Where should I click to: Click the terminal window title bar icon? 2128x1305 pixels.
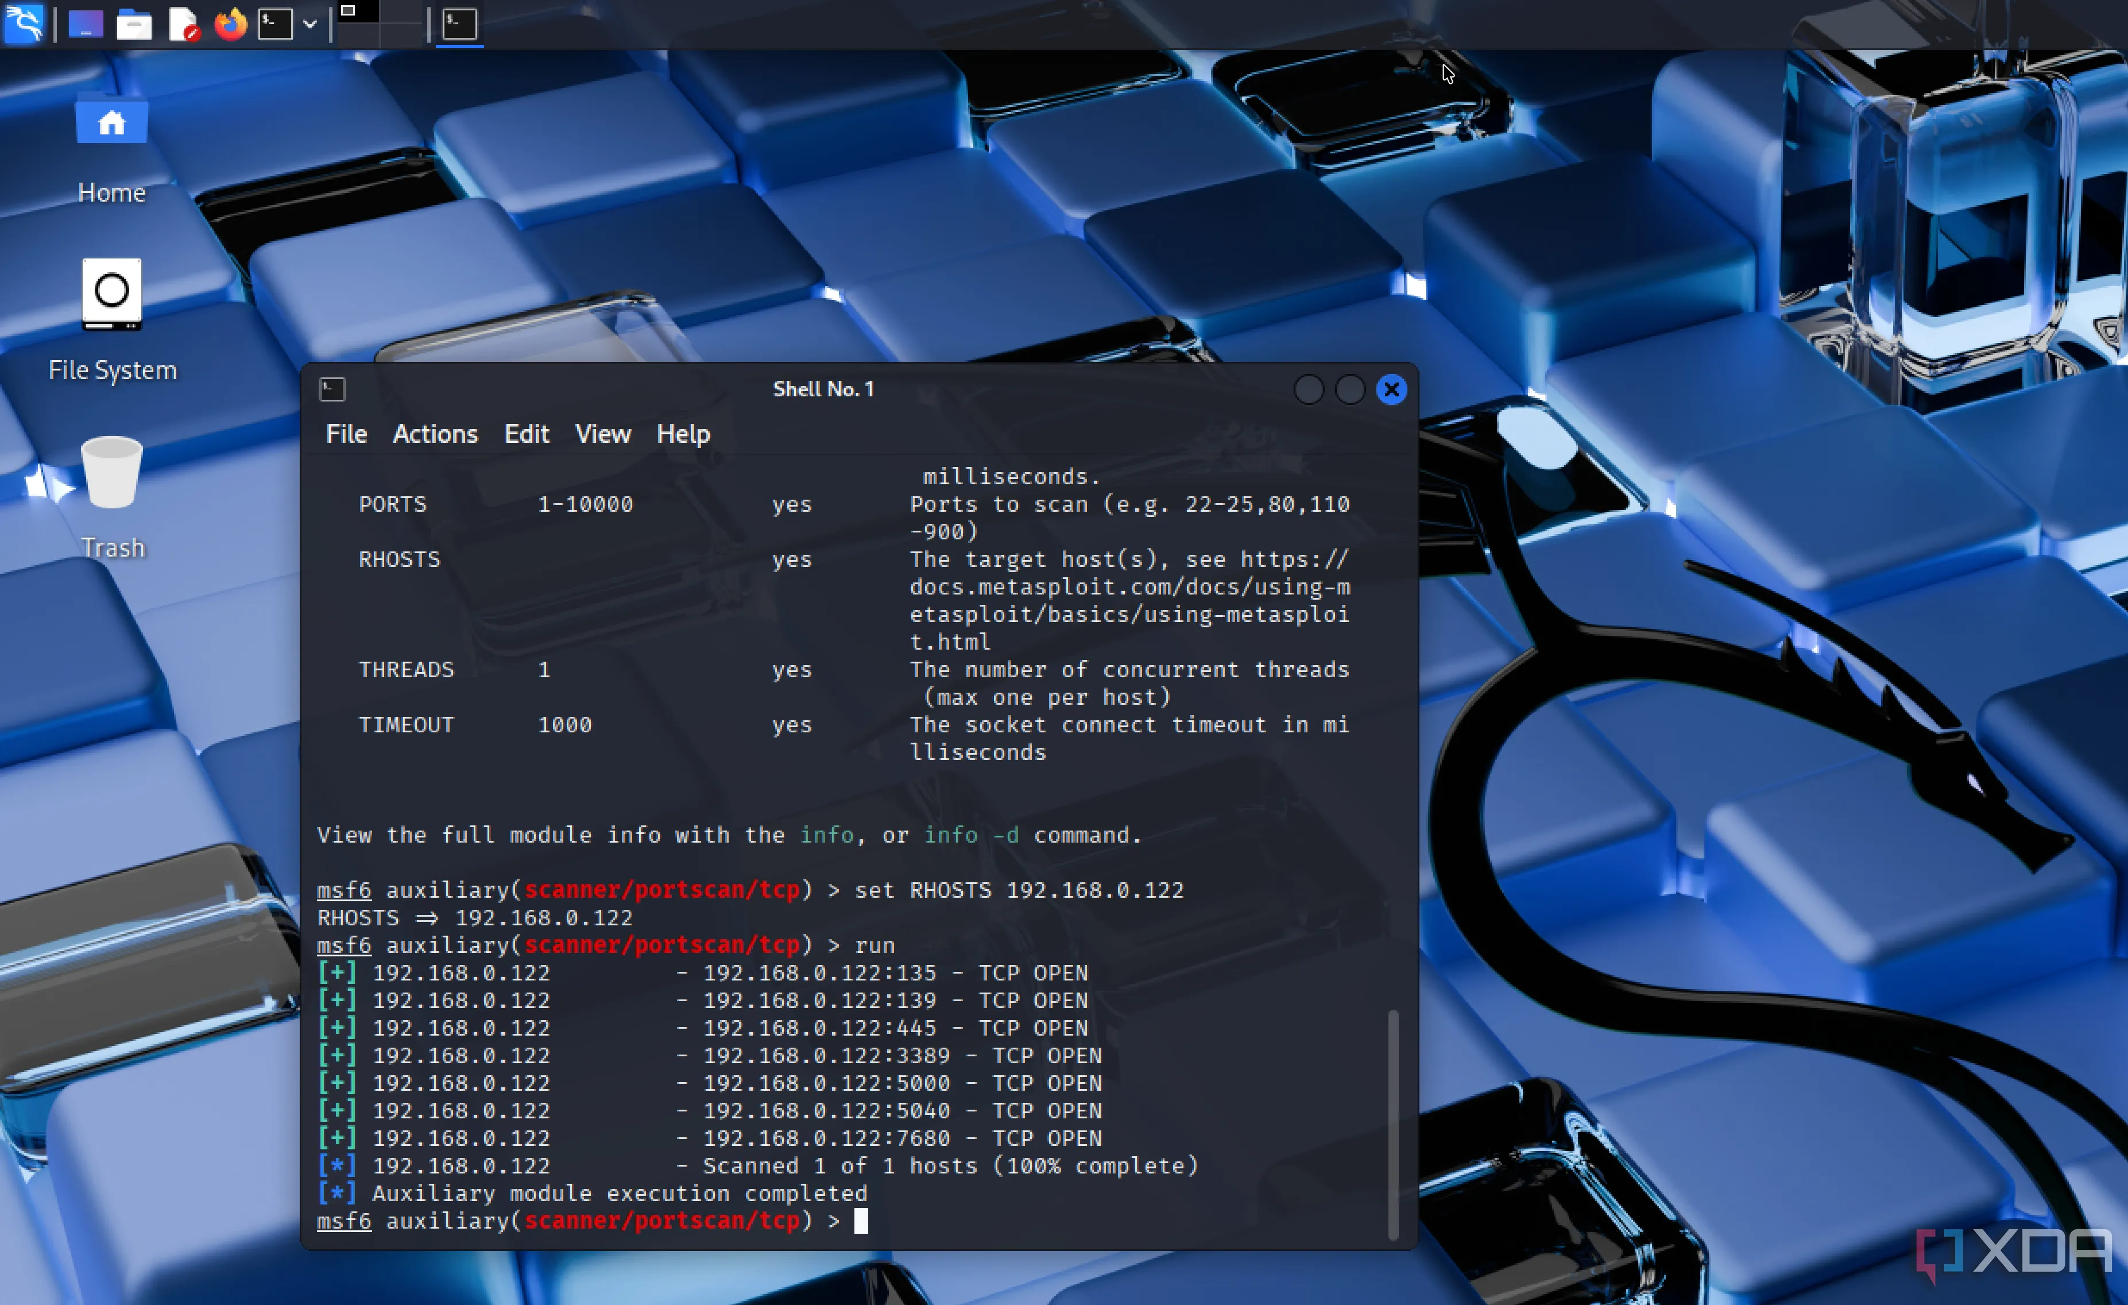[332, 389]
